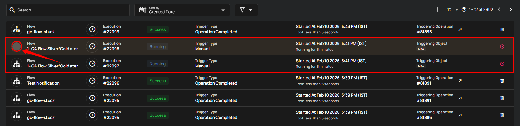Toggle the select-all checkbox in the header
Screen dimensions: 520x126
point(440,10)
